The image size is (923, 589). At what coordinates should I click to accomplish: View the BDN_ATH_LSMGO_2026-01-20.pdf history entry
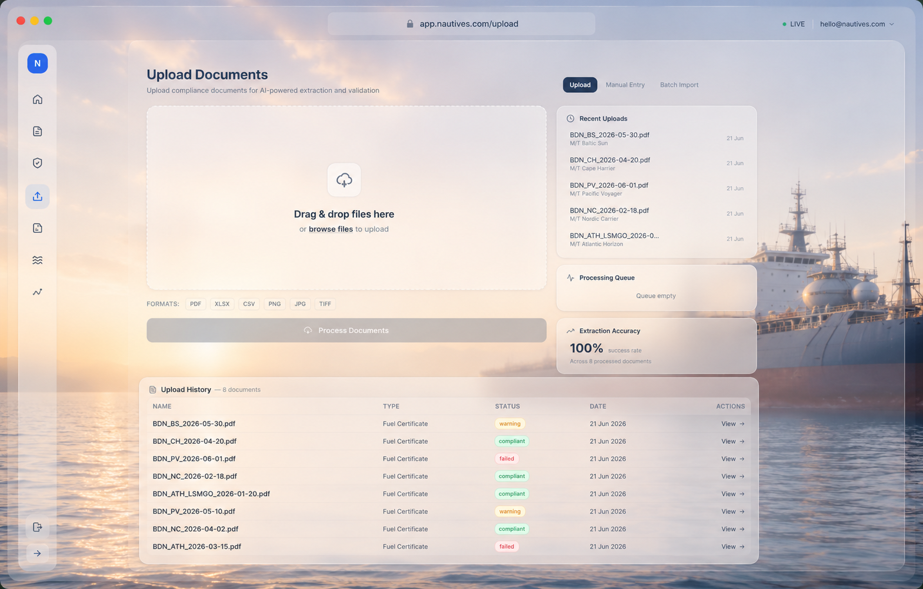coord(732,494)
